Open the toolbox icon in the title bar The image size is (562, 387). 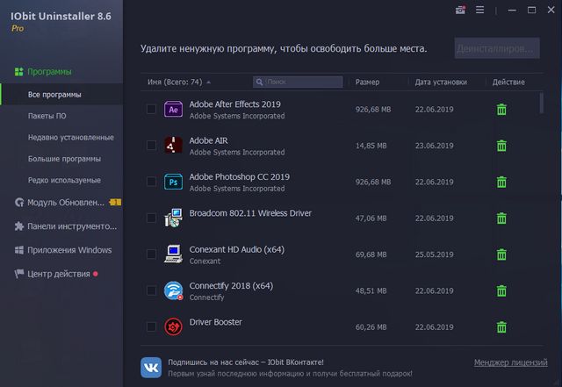point(461,11)
